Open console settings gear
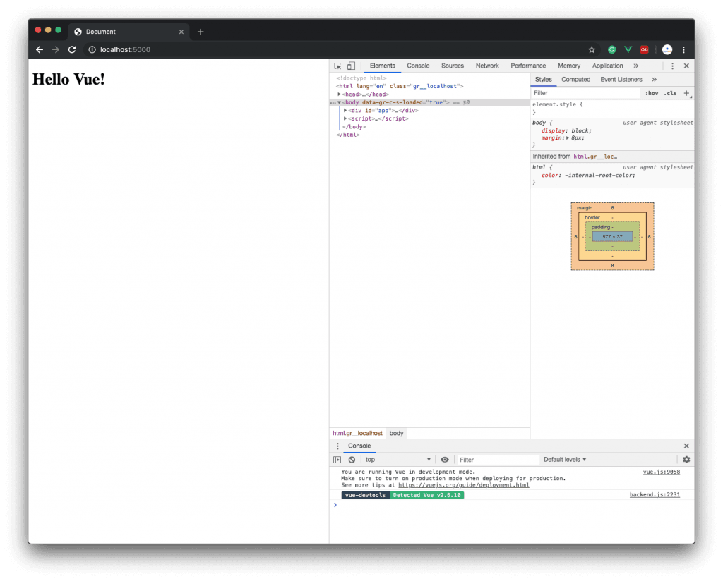Viewport: 723px width, 581px height. pos(686,460)
